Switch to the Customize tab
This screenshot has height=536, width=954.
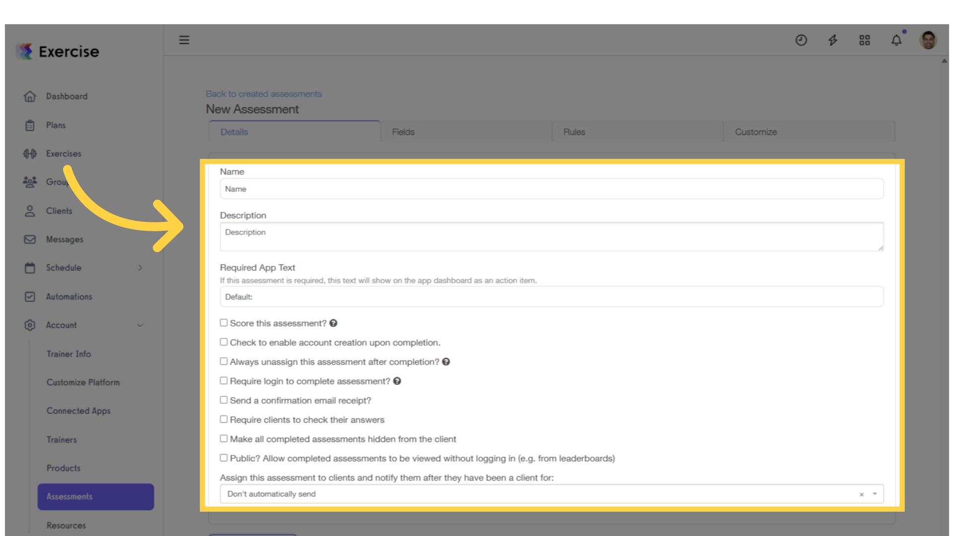809,132
